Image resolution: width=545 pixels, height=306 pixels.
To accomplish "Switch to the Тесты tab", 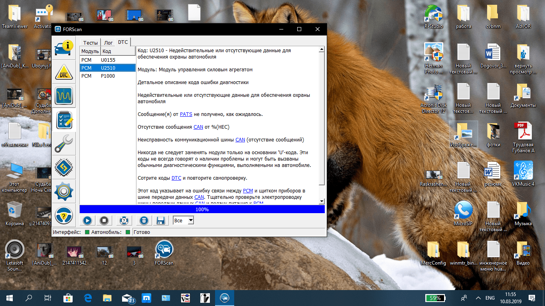I will pos(90,43).
